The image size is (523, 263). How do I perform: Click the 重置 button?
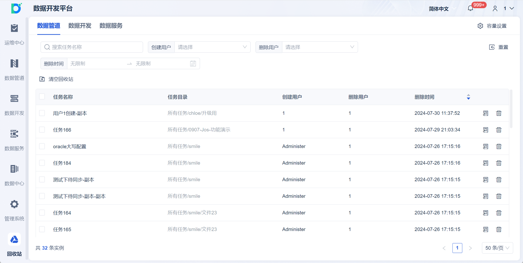pyautogui.click(x=499, y=47)
